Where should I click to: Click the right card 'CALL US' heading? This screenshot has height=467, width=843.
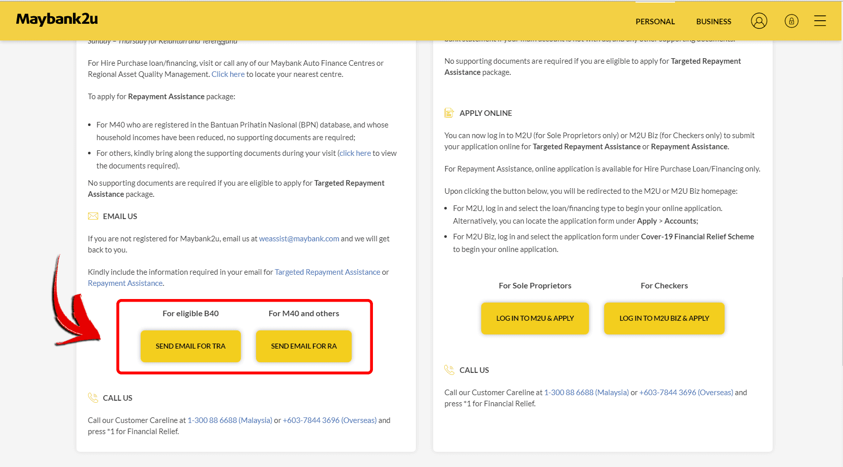[474, 370]
